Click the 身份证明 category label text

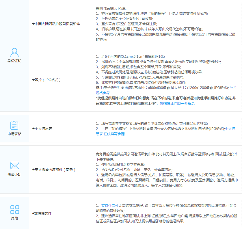click(14, 61)
